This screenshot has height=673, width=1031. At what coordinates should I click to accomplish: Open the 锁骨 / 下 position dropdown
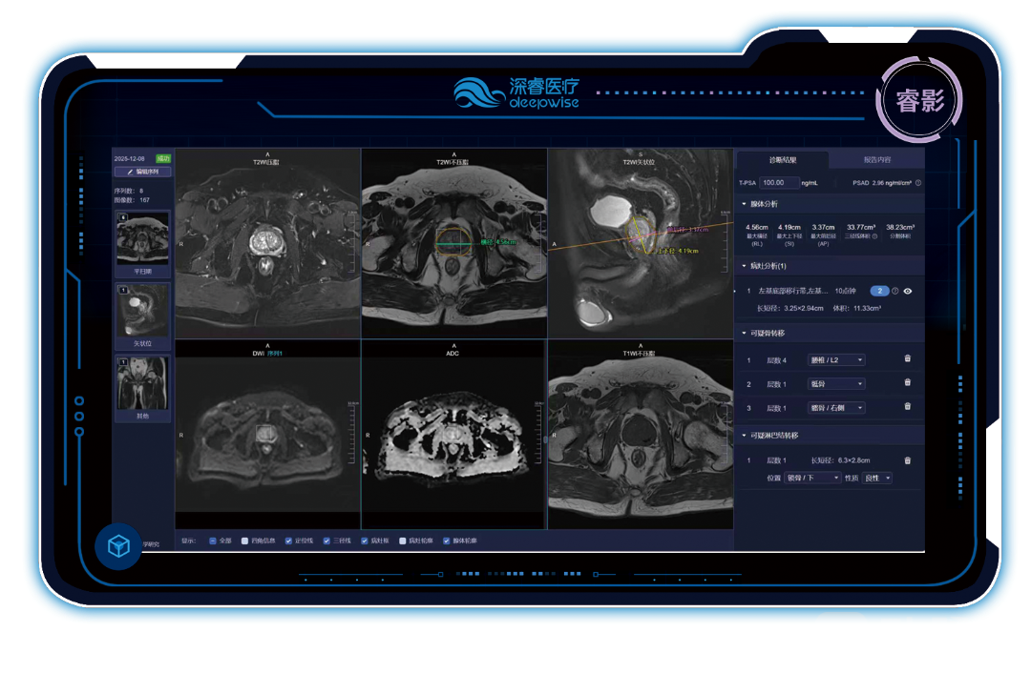(810, 478)
